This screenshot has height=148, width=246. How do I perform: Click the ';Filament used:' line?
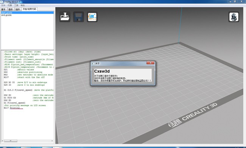29,59
